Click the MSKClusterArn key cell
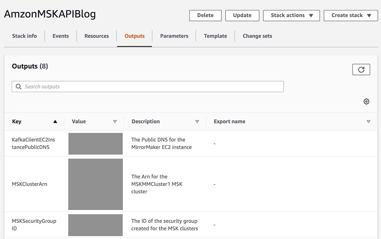 click(30, 184)
